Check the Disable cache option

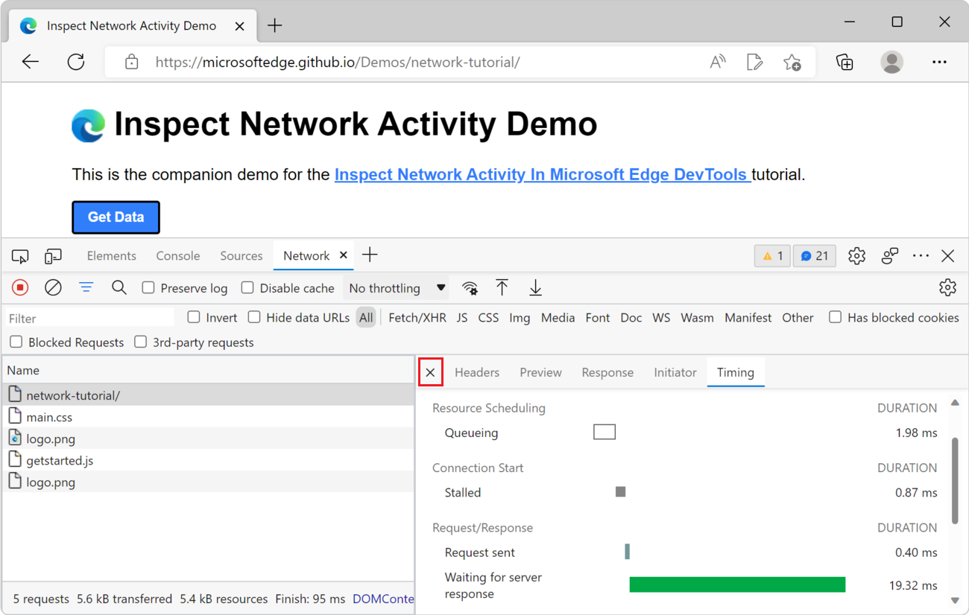(x=247, y=287)
